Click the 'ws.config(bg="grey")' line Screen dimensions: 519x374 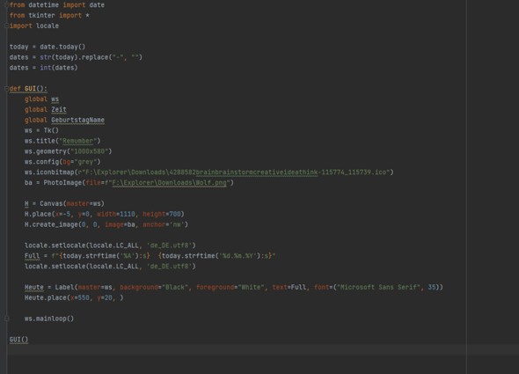coord(62,162)
